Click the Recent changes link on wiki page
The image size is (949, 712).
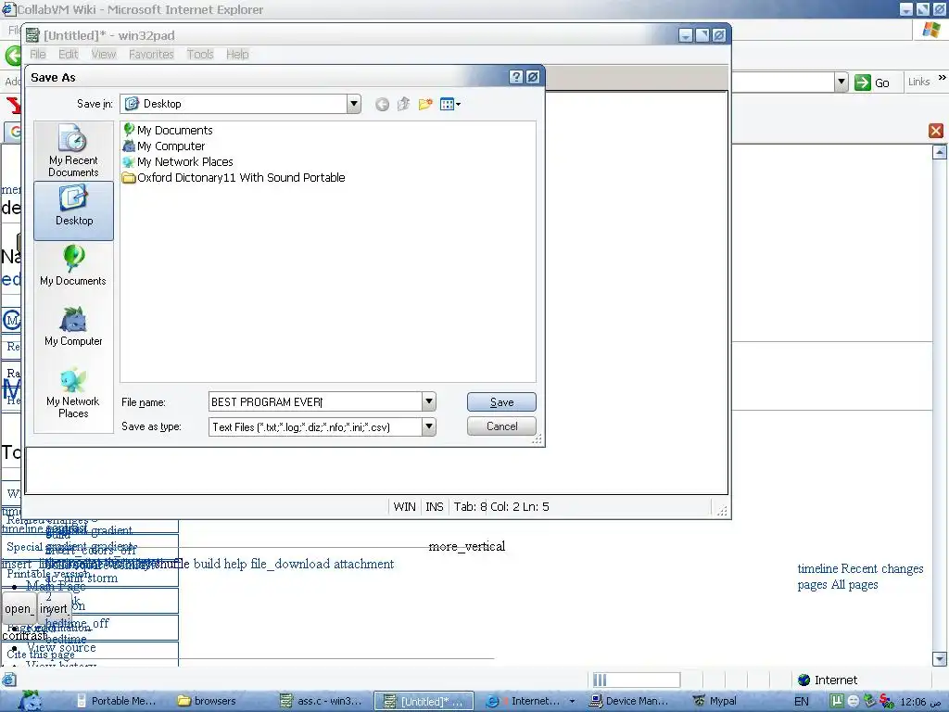pos(882,568)
